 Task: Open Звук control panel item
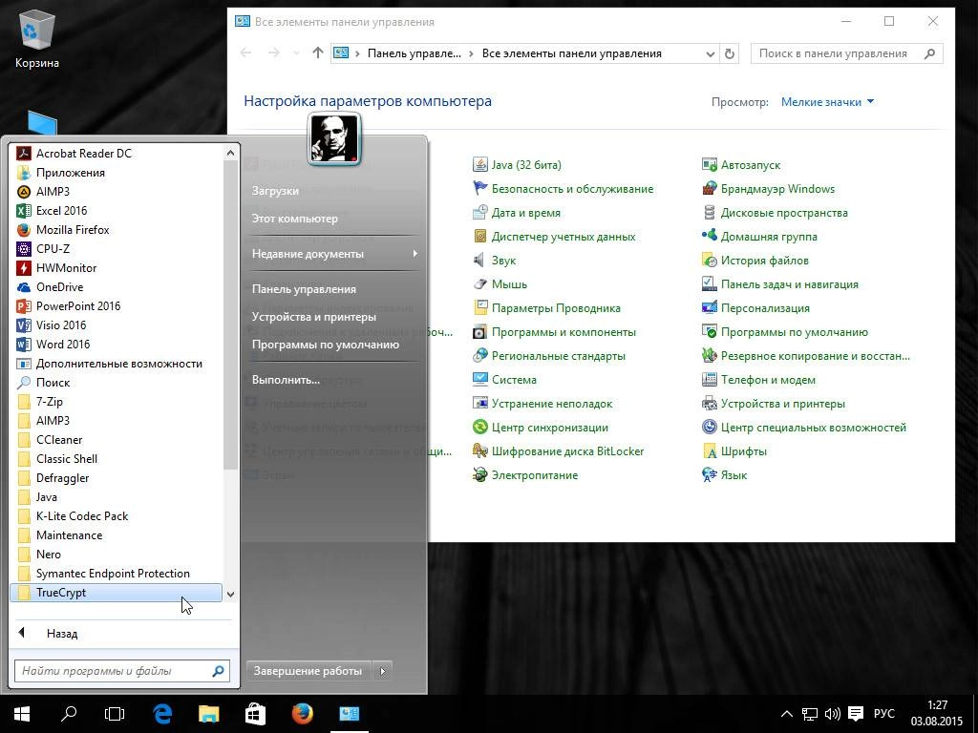coord(495,261)
